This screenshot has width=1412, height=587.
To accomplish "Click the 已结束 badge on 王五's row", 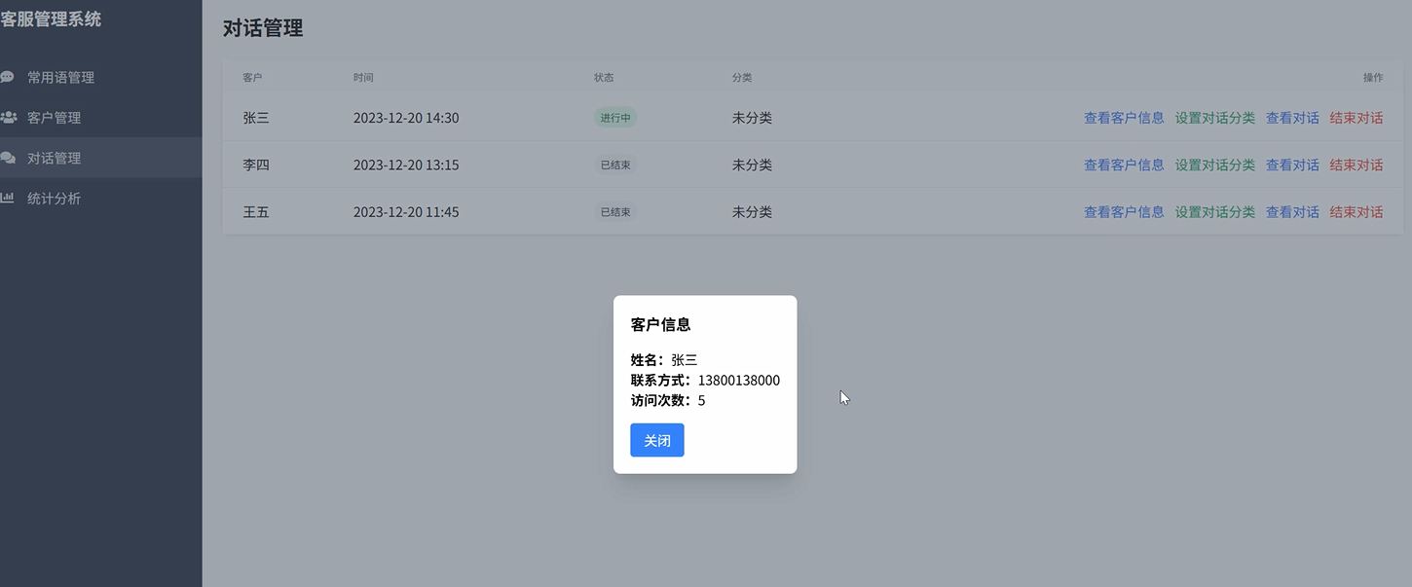I will [x=614, y=211].
